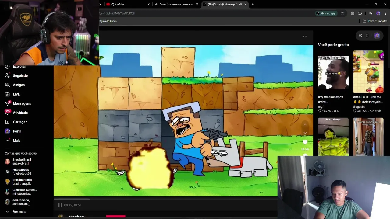The width and height of the screenshot is (390, 219).
Task: Bookmark this page with star icon
Action: (342, 13)
